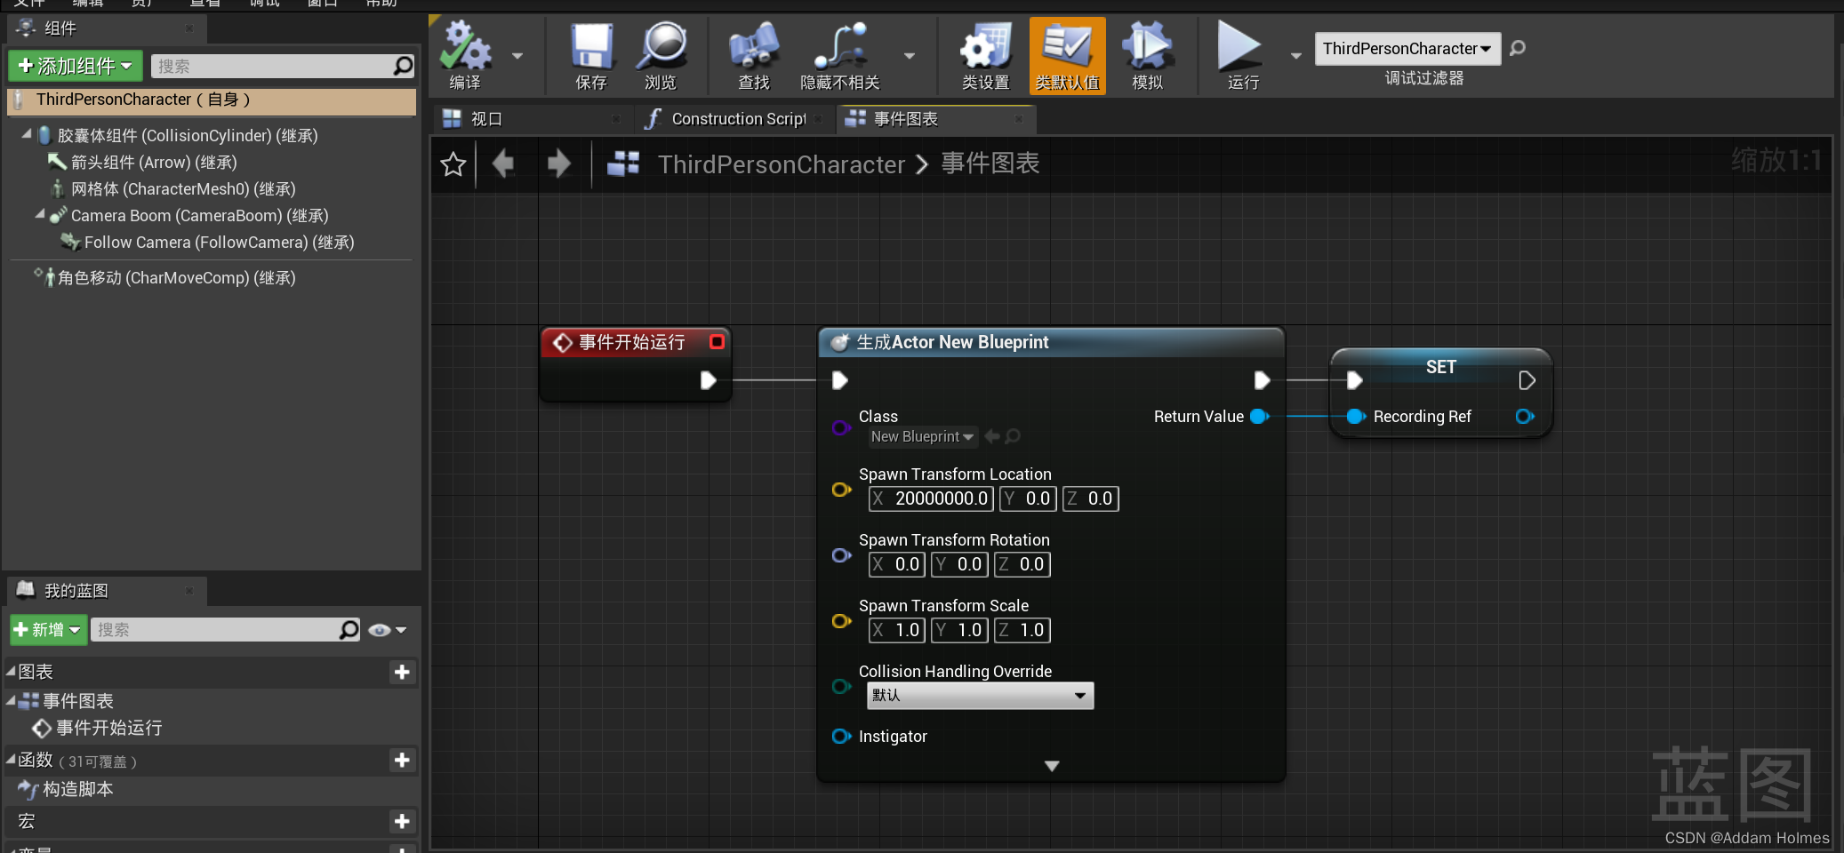This screenshot has height=853, width=1844.
Task: Click magnifier next to debug filter
Action: coord(1518,48)
